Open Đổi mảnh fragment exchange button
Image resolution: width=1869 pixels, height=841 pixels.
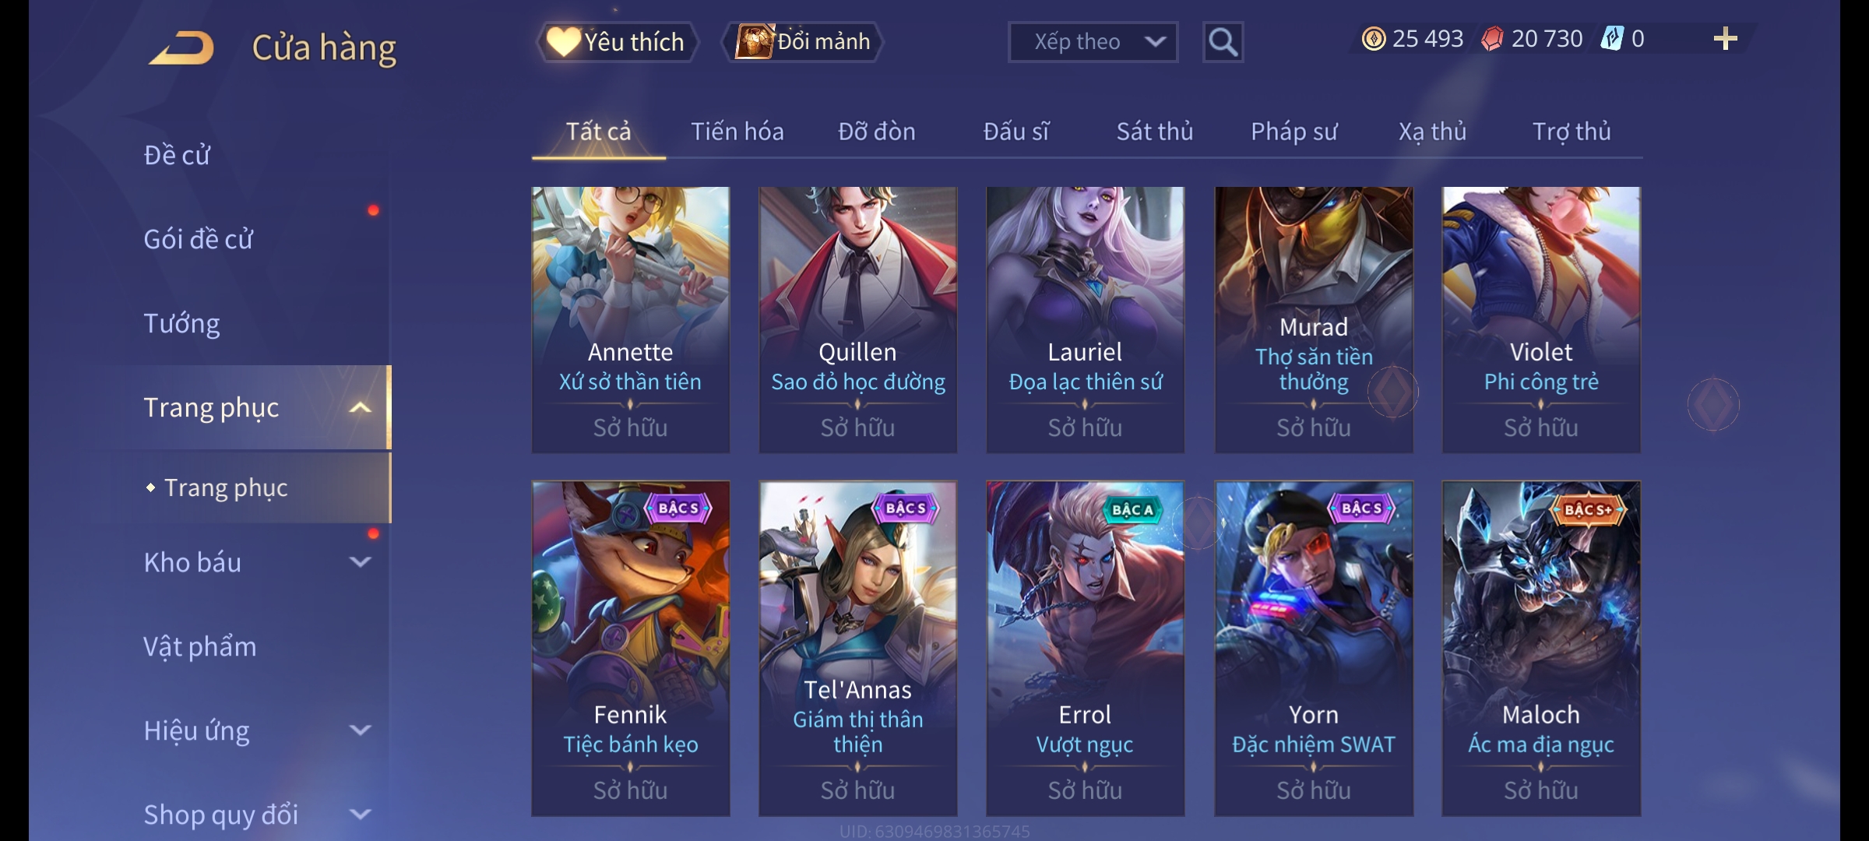803,42
